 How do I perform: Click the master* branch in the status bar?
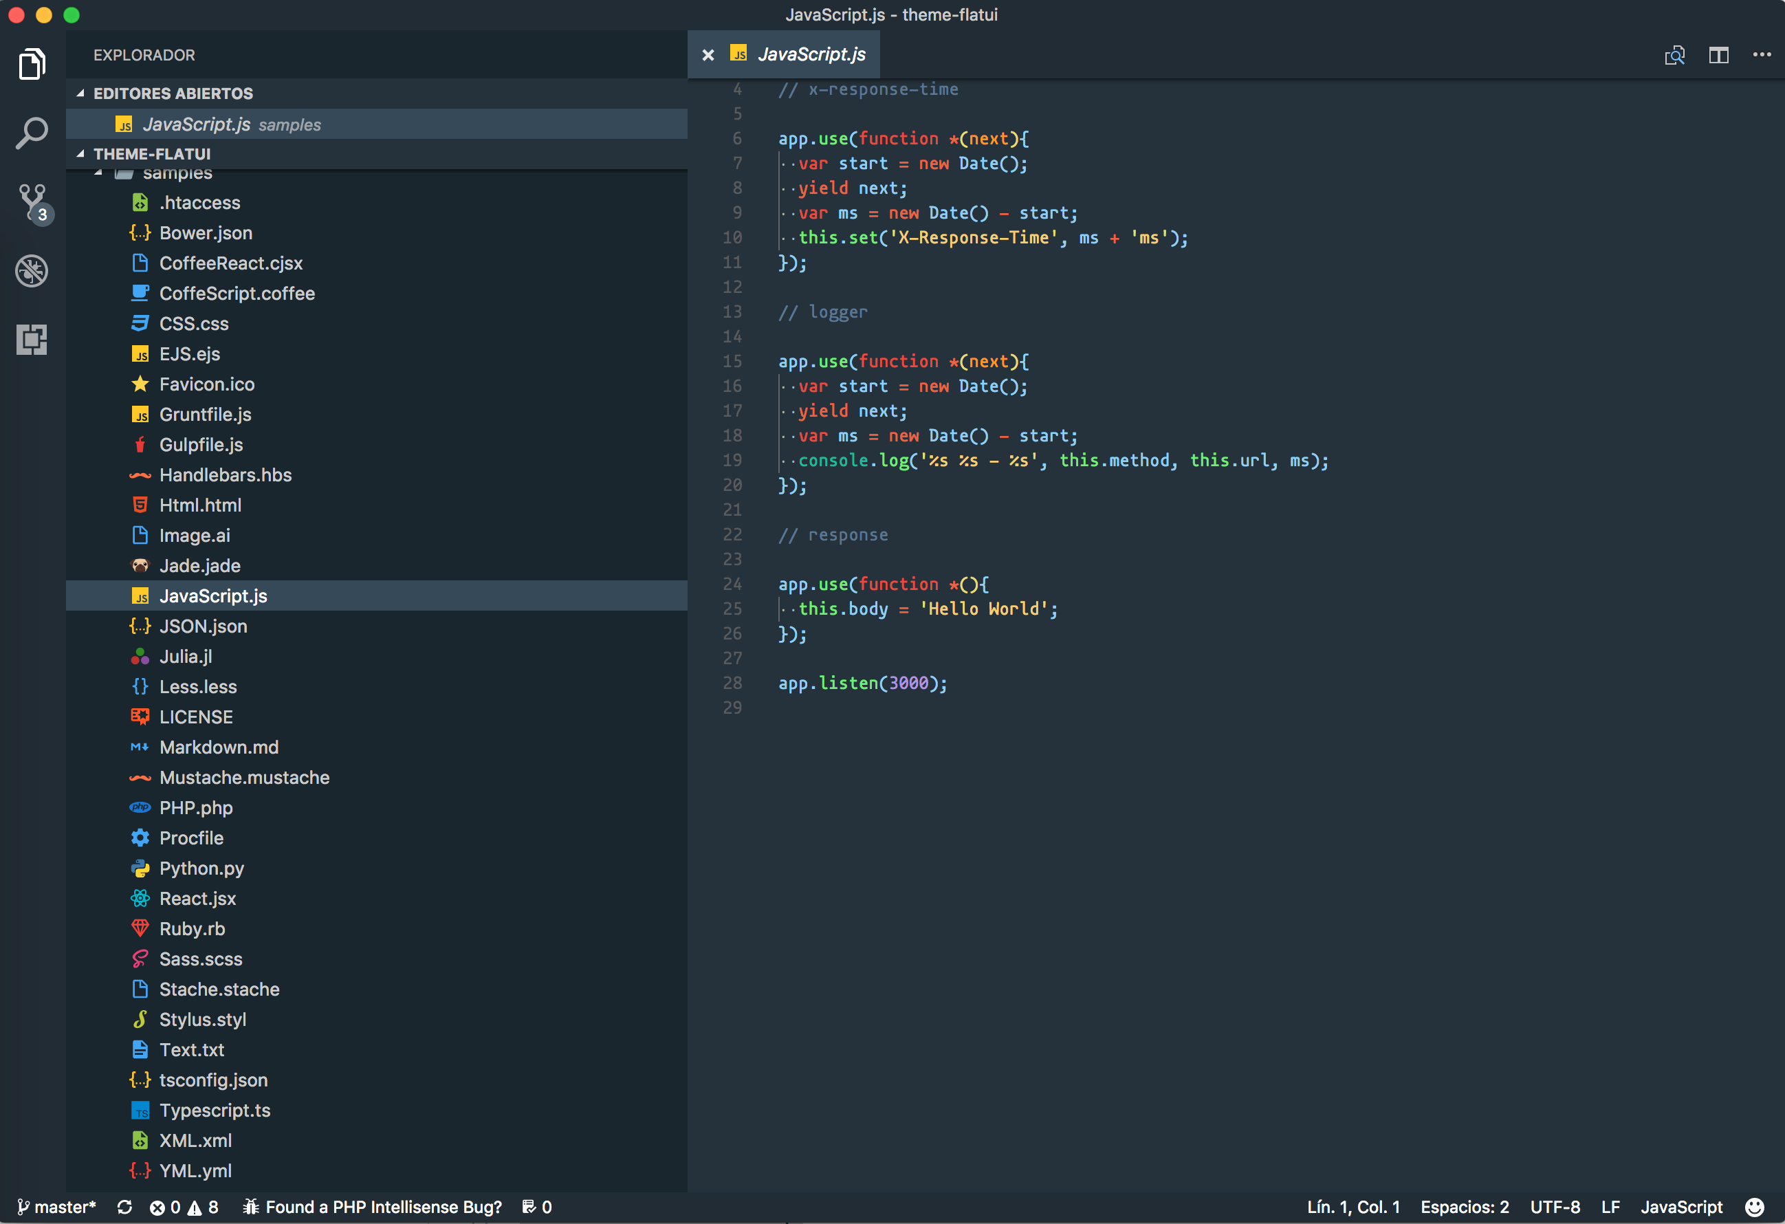coord(57,1207)
